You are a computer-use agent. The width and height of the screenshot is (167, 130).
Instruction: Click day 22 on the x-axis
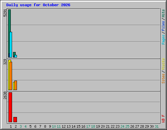pyautogui.click(x=113, y=126)
